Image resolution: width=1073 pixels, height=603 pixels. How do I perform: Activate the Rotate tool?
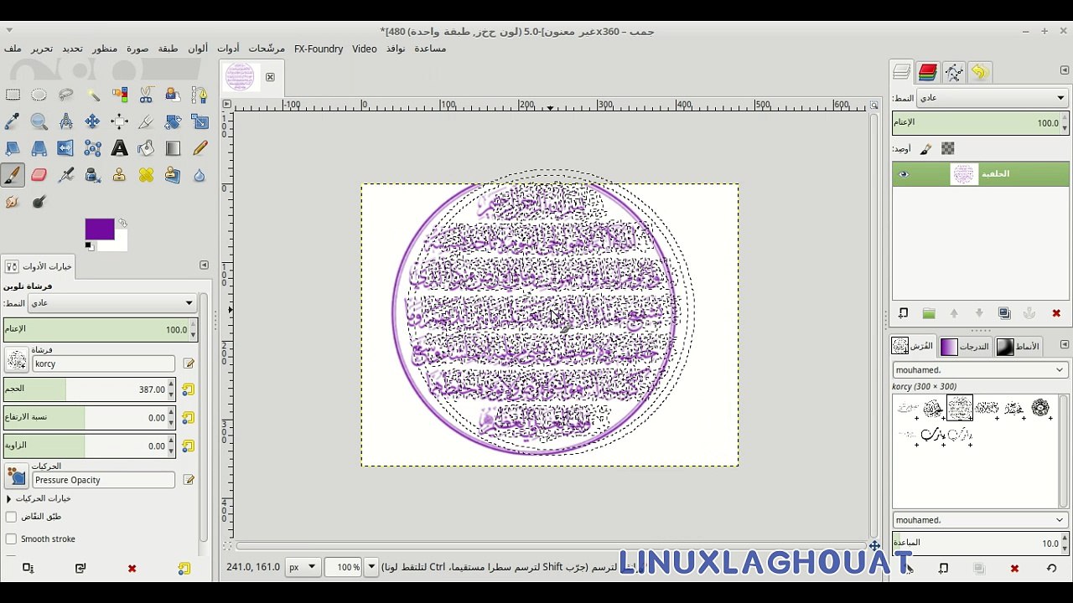pyautogui.click(x=174, y=121)
